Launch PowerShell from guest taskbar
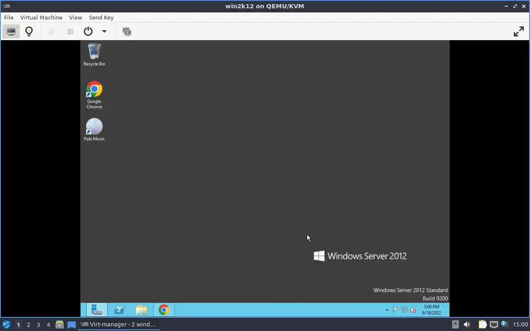530x331 pixels. point(119,310)
